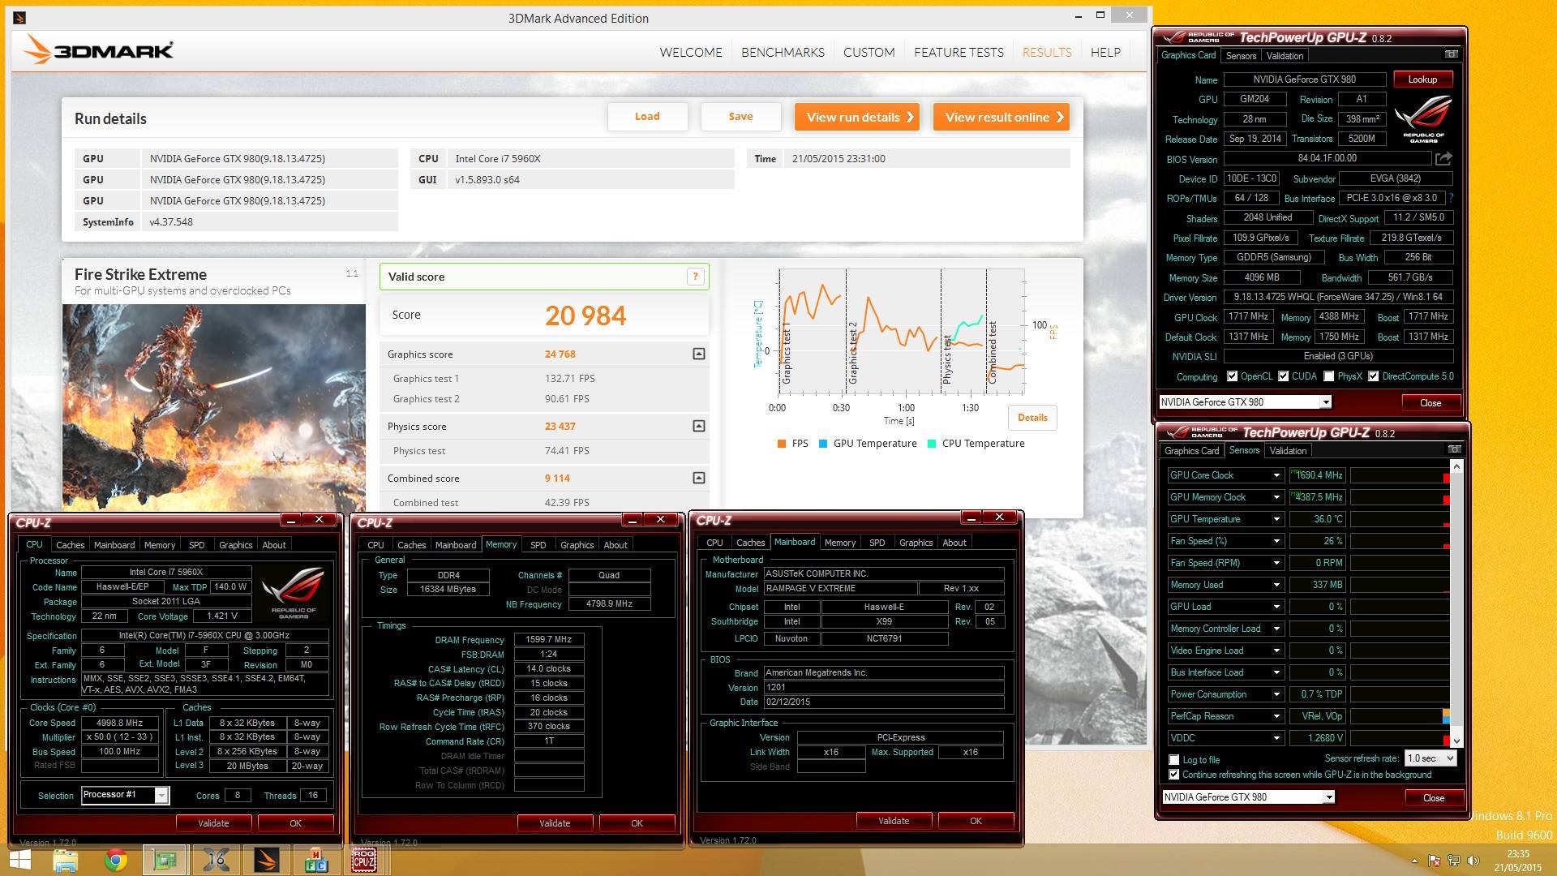Click the Bus Interface question mark icon
Viewport: 1557px width, 876px height.
tap(1451, 197)
